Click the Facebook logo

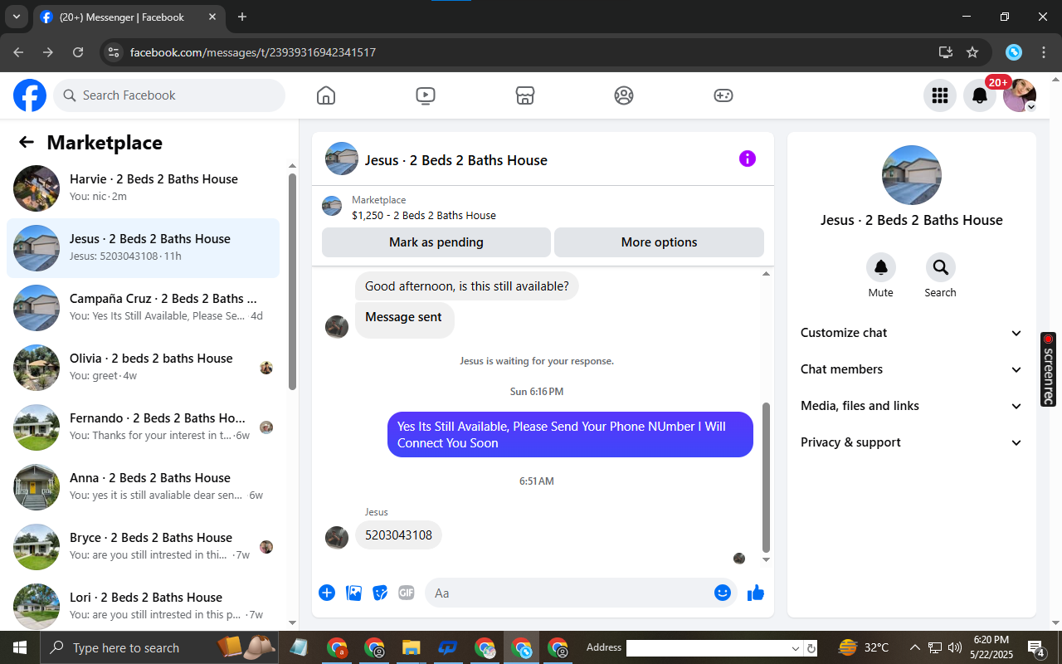[x=30, y=95]
